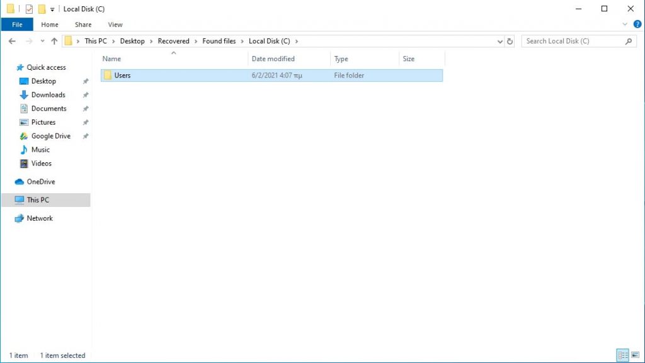Expand the address bar history dropdown
This screenshot has width=645, height=363.
pyautogui.click(x=500, y=41)
